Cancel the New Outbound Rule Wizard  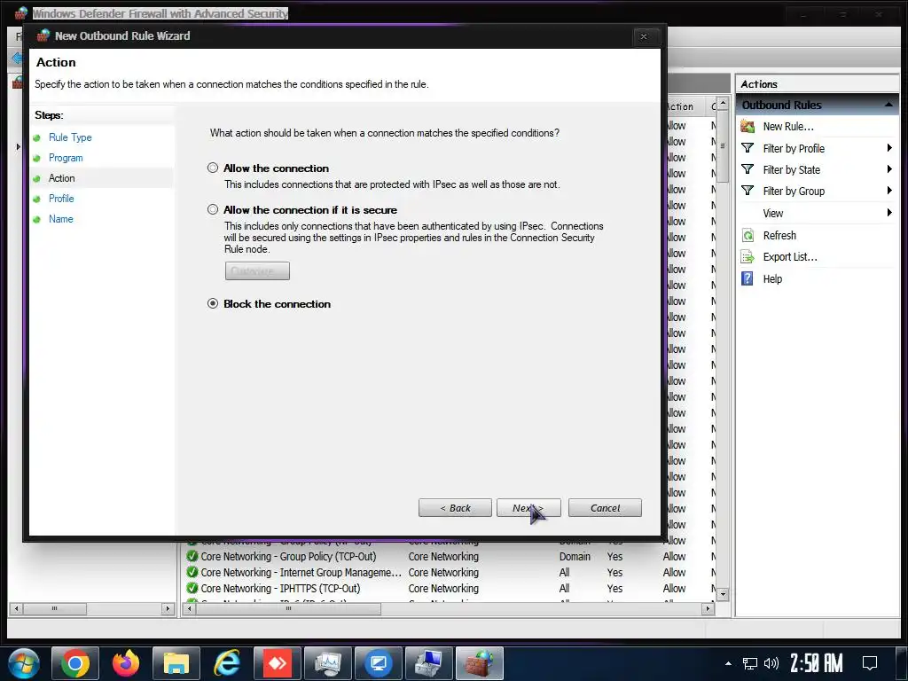[x=605, y=508]
